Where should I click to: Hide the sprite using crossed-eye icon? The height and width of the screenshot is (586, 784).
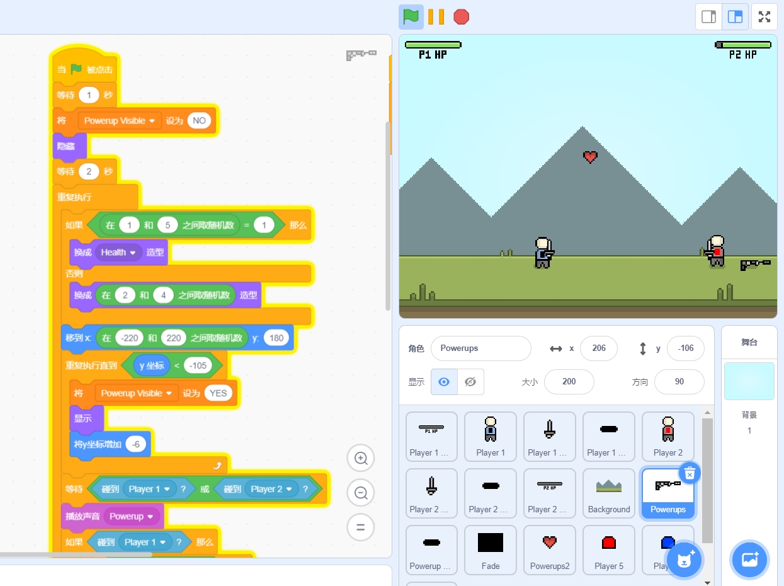click(470, 382)
